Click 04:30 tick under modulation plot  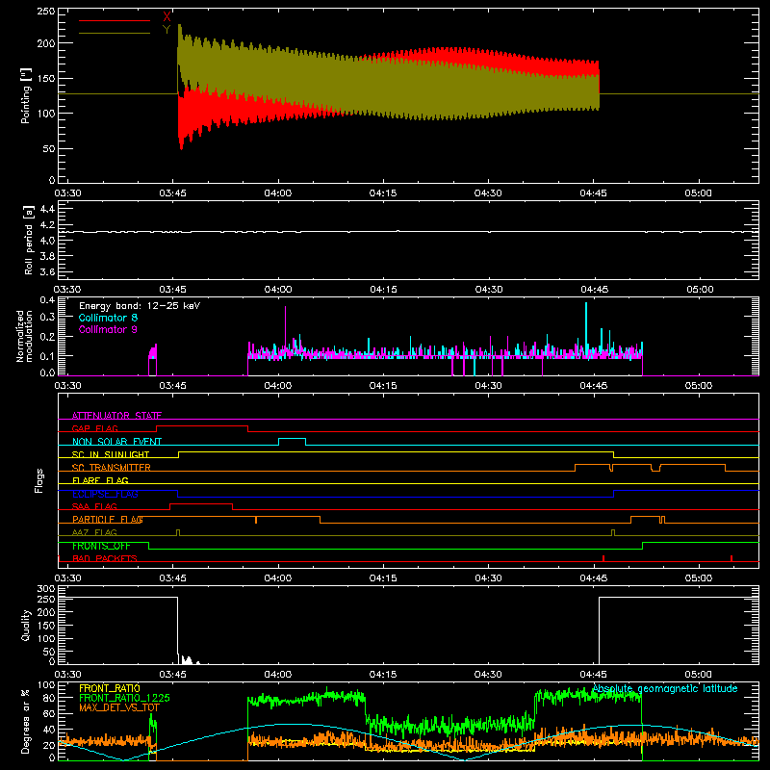(x=488, y=386)
